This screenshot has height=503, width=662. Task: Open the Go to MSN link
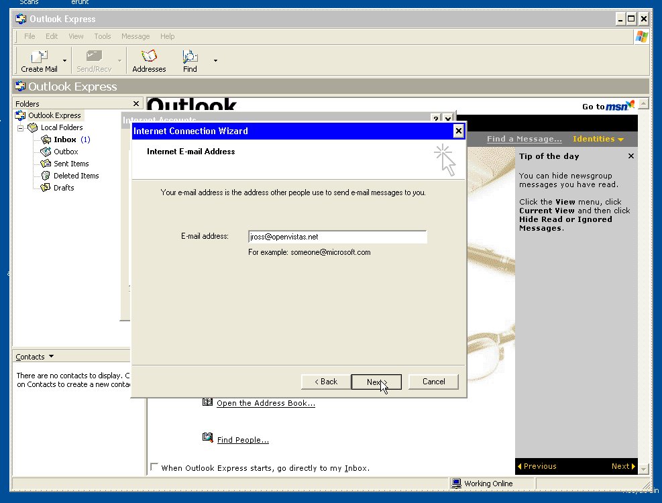click(x=608, y=105)
